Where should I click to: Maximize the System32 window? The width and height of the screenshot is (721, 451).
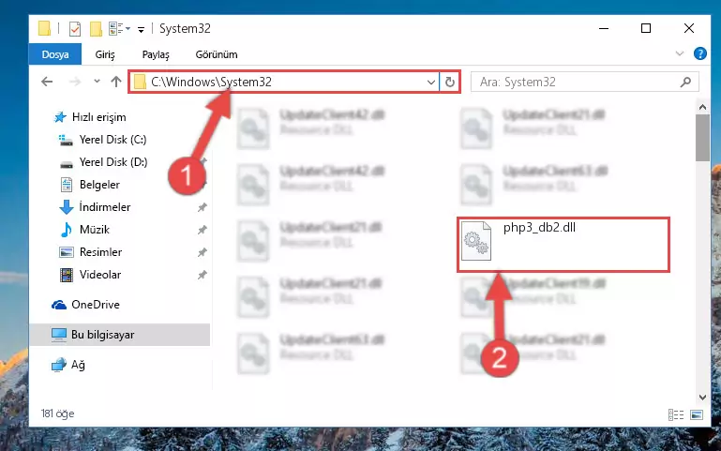(x=646, y=28)
